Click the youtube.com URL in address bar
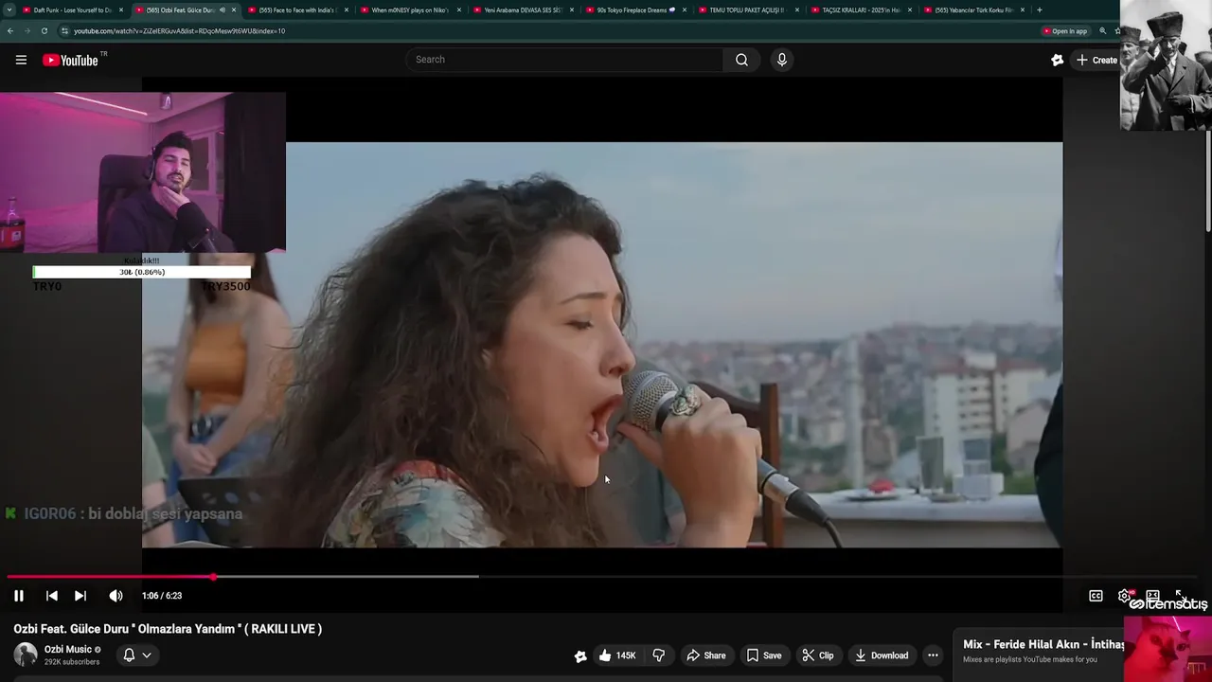The width and height of the screenshot is (1212, 682). 179,30
